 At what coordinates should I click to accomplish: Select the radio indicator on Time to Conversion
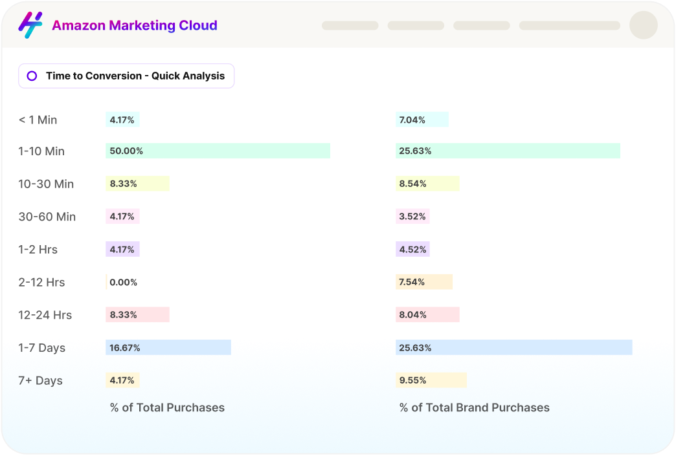(31, 76)
